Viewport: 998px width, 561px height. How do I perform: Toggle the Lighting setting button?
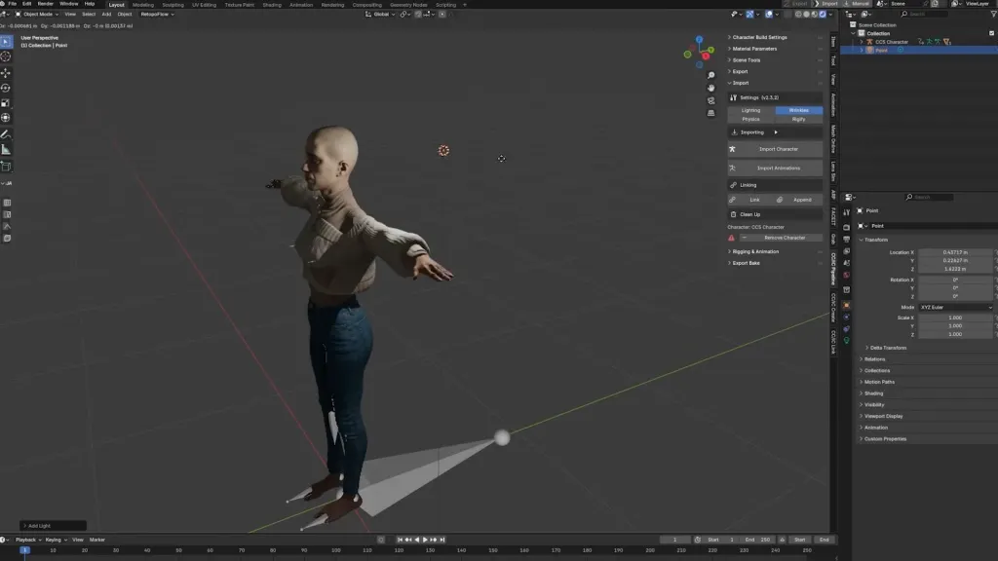(750, 110)
